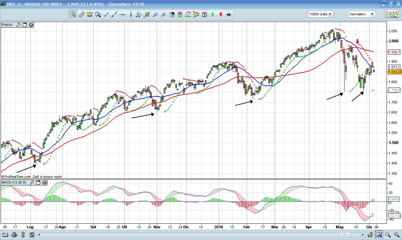The height and width of the screenshot is (240, 402).
Task: Choose the text annotation tool
Action: click(204, 14)
